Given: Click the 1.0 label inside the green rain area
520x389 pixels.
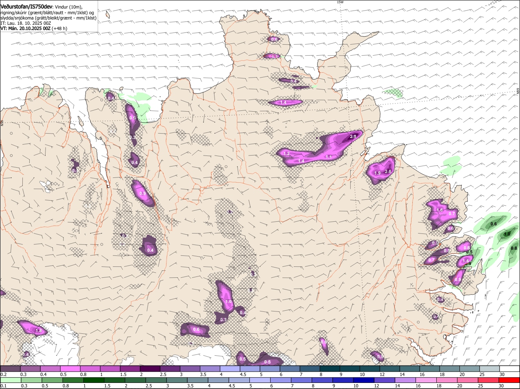Looking at the screenshot, I should (x=507, y=234).
